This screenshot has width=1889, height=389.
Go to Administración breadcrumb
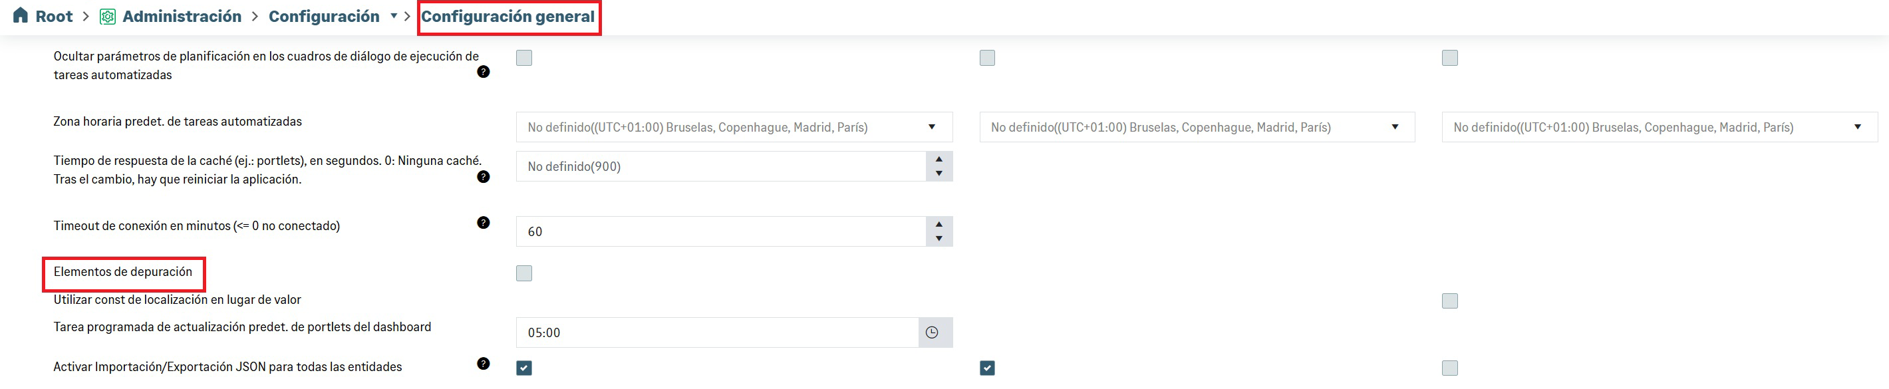(181, 16)
